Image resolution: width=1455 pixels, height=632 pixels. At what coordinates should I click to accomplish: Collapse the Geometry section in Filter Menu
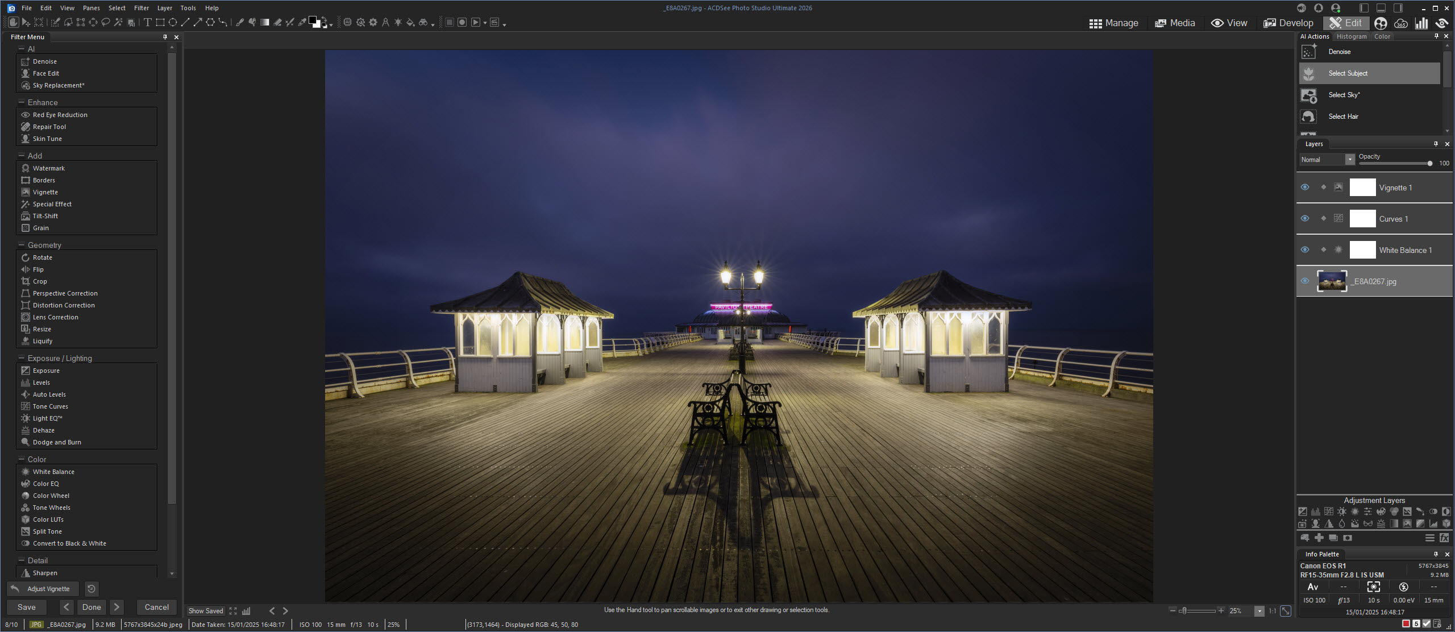point(23,244)
